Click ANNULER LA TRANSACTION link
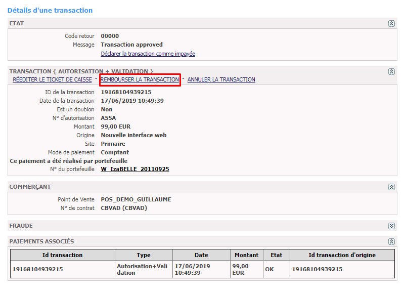406x294 pixels. [221, 79]
